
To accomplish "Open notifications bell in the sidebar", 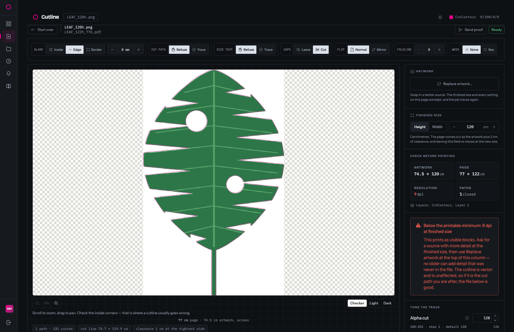I will pos(9,74).
